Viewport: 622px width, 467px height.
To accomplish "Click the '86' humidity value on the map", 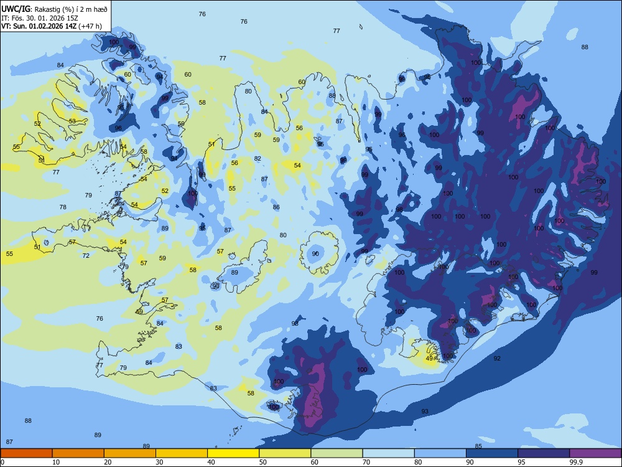I will 277,207.
